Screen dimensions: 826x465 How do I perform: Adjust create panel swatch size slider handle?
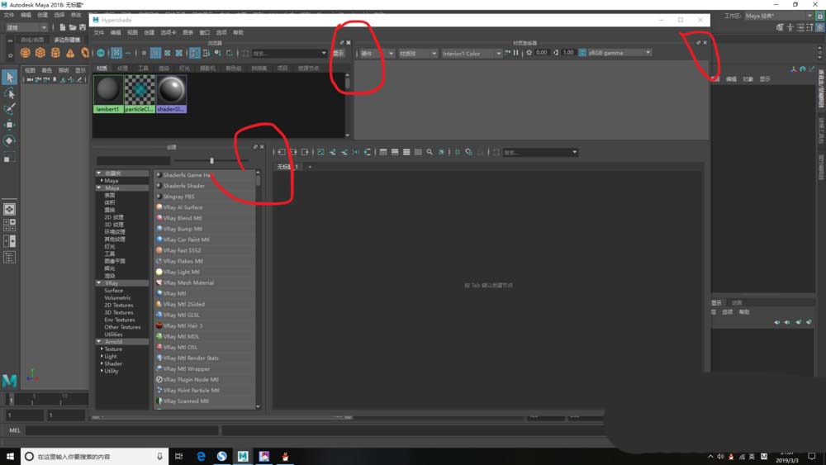coord(211,160)
